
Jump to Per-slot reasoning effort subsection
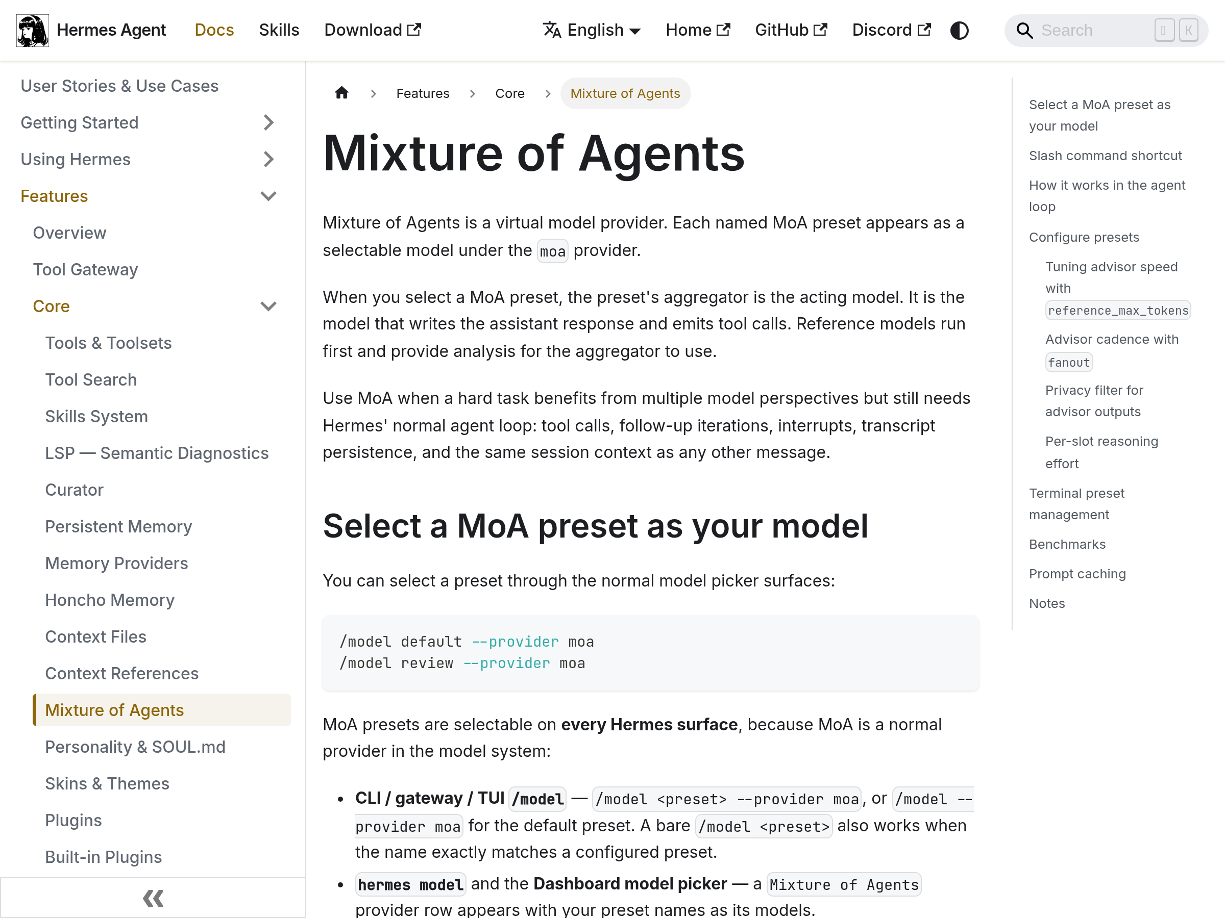[1102, 452]
